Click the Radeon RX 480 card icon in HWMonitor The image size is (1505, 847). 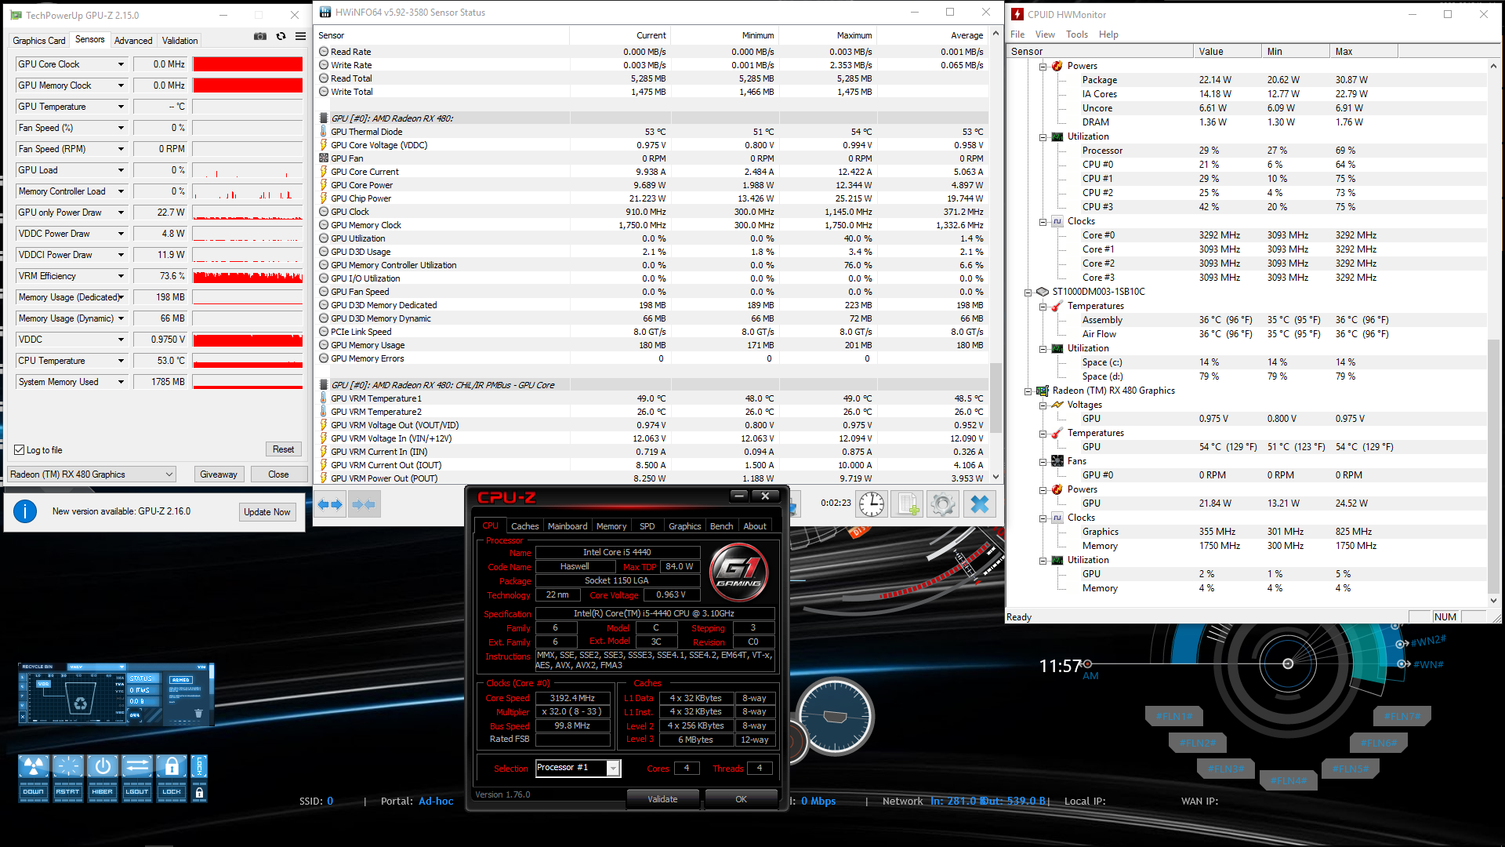(x=1043, y=391)
